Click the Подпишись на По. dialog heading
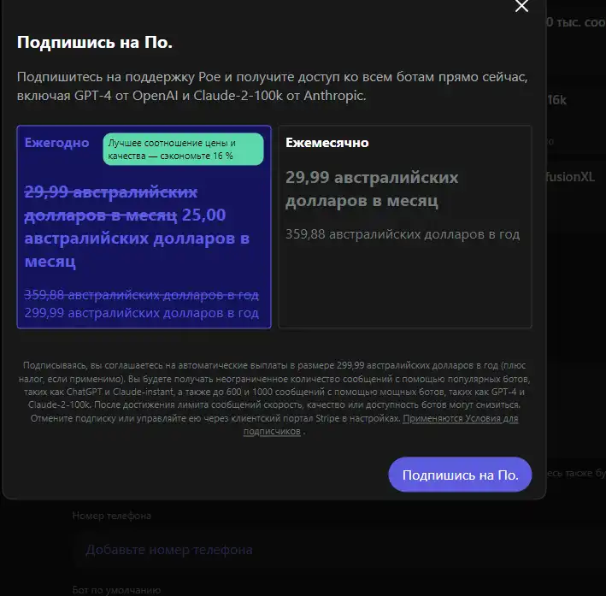The image size is (606, 596). pyautogui.click(x=95, y=42)
